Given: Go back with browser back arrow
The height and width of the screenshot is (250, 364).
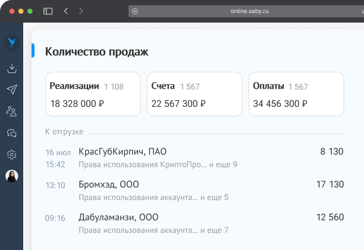Looking at the screenshot, I should 65,11.
